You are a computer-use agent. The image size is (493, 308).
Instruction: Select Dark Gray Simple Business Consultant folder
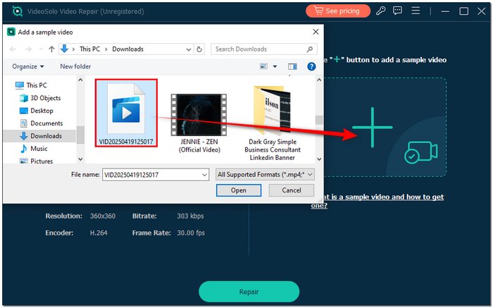click(x=273, y=124)
